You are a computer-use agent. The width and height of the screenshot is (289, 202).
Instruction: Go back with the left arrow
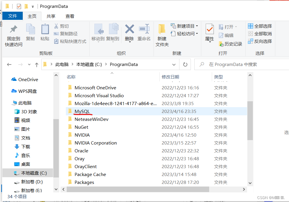tap(9, 65)
